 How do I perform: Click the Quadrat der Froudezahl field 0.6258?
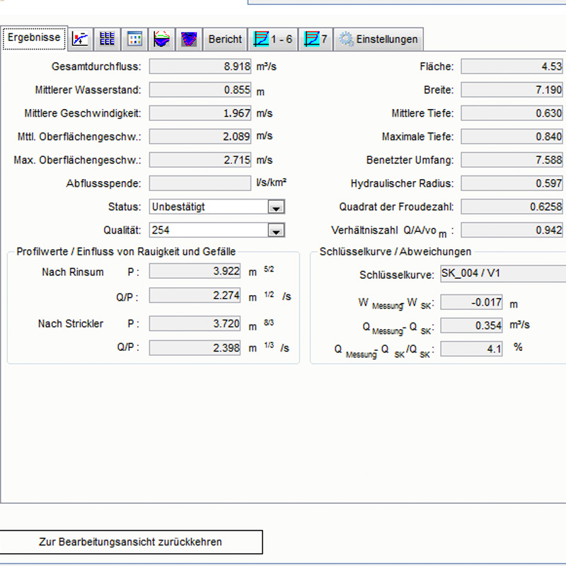coord(512,207)
